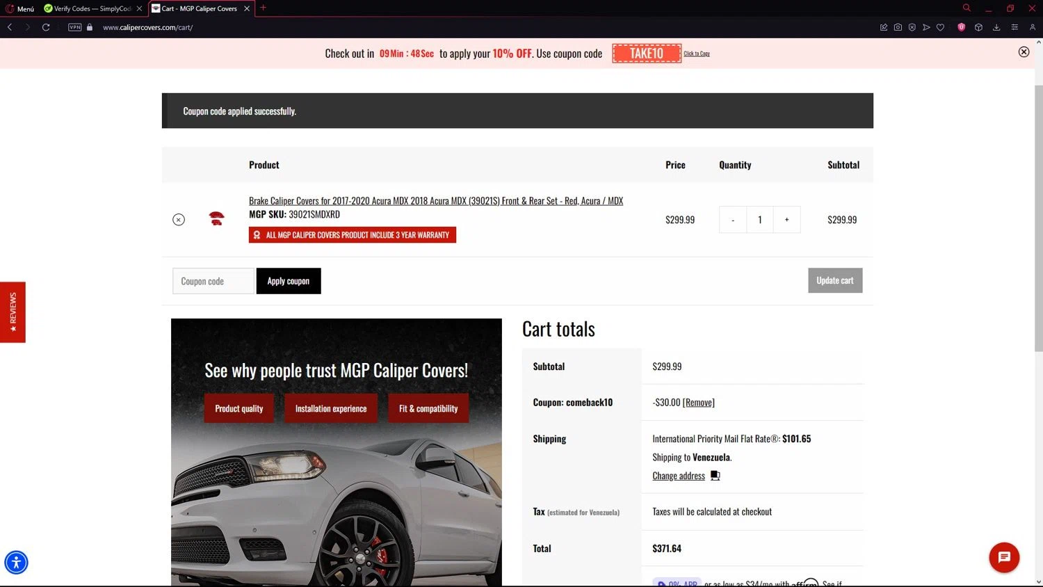The height and width of the screenshot is (587, 1043).
Task: Dismiss the 10% OFF promo banner
Action: pyautogui.click(x=1024, y=52)
